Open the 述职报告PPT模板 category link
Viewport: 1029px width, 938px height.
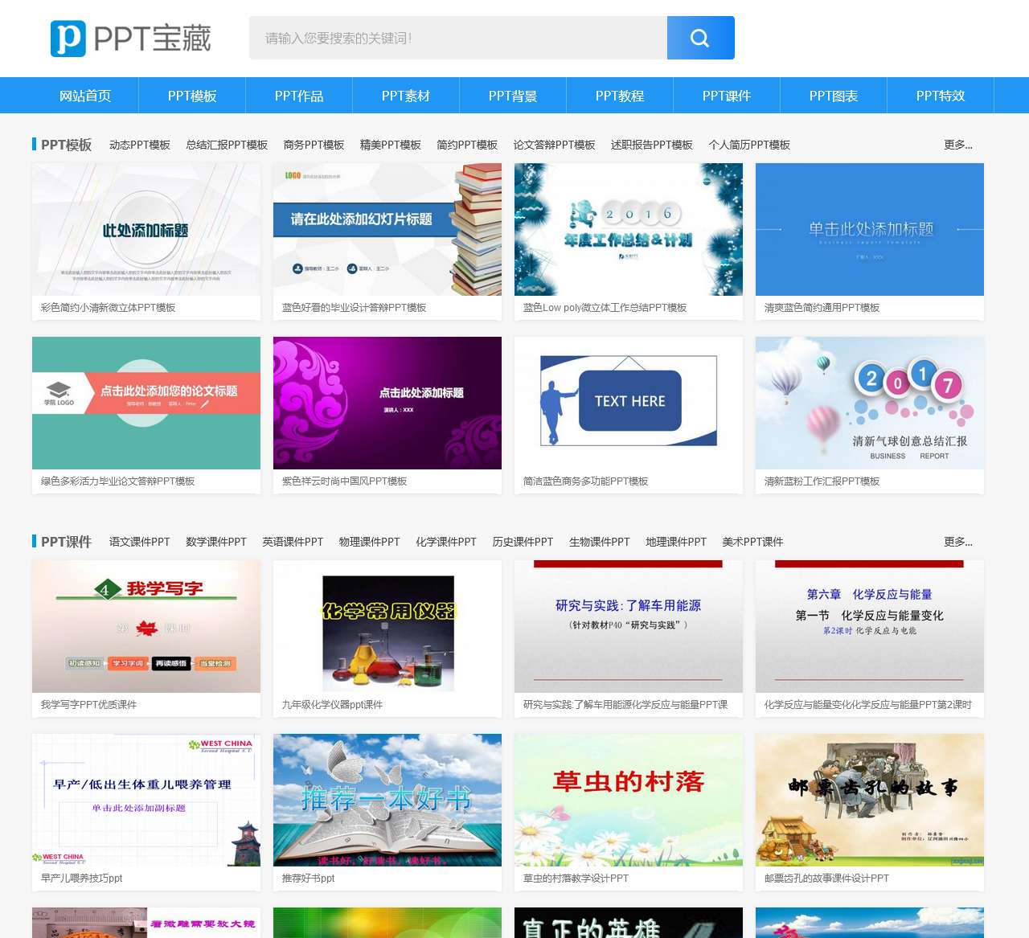point(652,145)
